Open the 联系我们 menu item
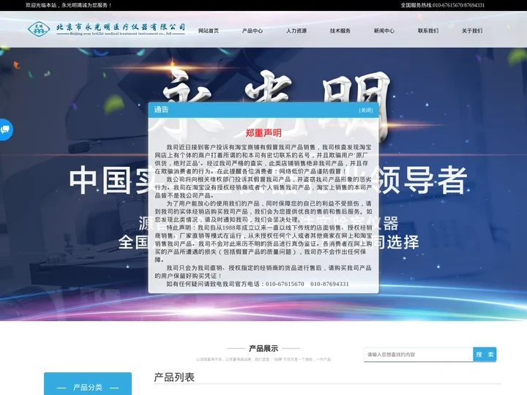The height and width of the screenshot is (395, 527). point(428,31)
